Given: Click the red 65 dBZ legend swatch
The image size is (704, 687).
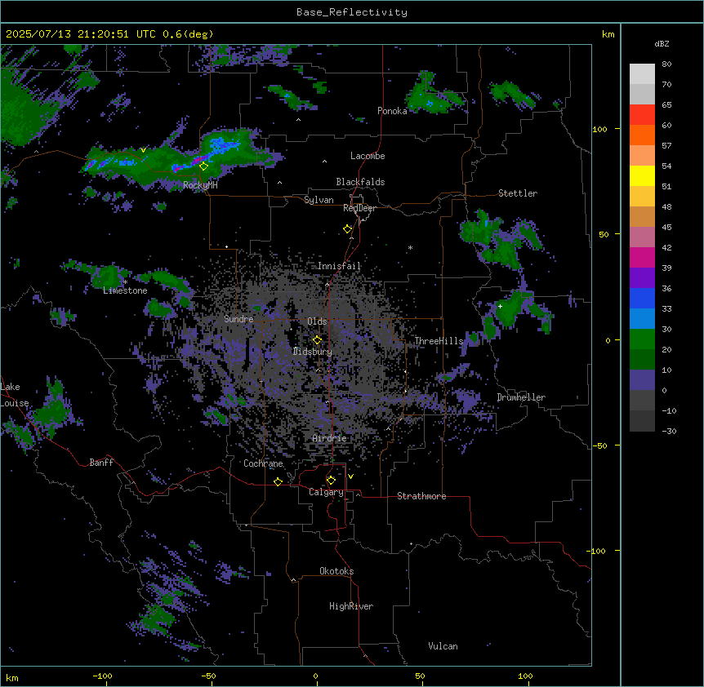Looking at the screenshot, I should click(642, 114).
